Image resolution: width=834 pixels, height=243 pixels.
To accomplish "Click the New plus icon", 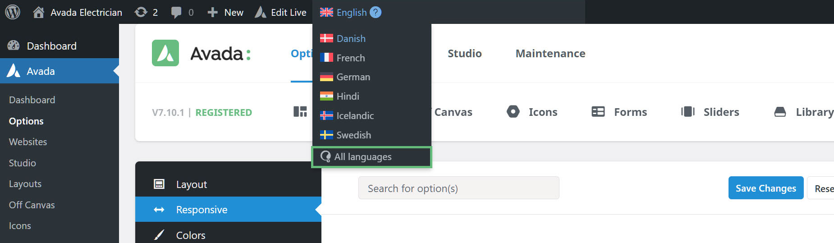I will (213, 13).
